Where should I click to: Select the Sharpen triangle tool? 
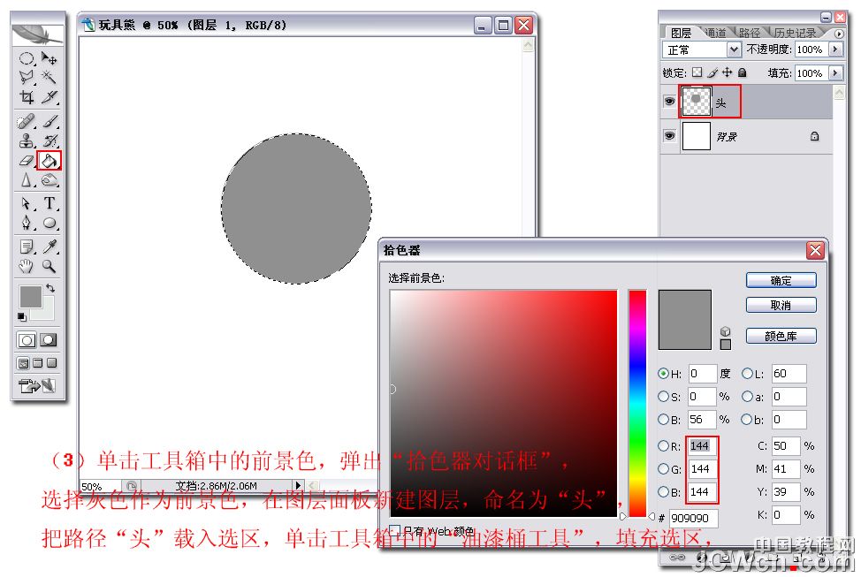click(26, 180)
